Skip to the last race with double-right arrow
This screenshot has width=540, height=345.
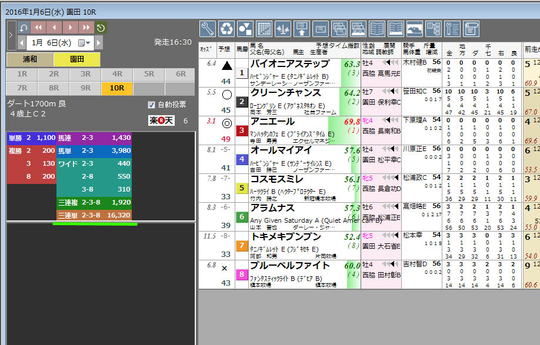tap(86, 28)
